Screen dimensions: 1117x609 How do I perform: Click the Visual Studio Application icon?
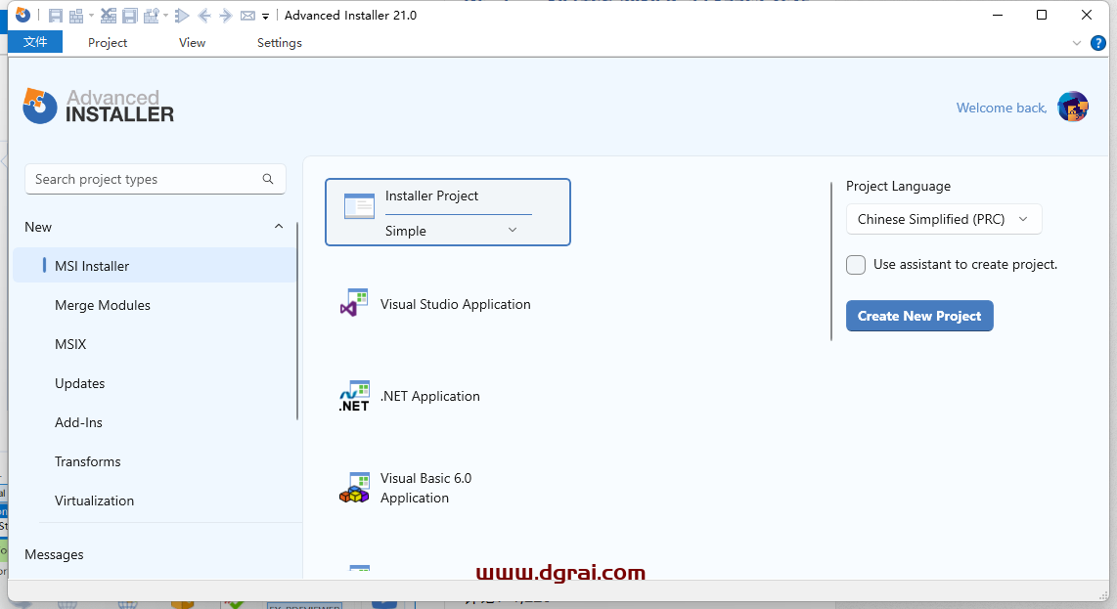(x=354, y=303)
